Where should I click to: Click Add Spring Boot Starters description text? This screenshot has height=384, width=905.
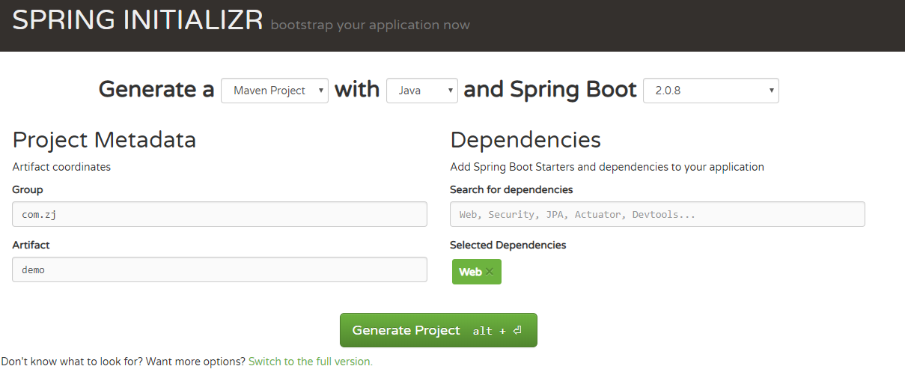(x=607, y=167)
